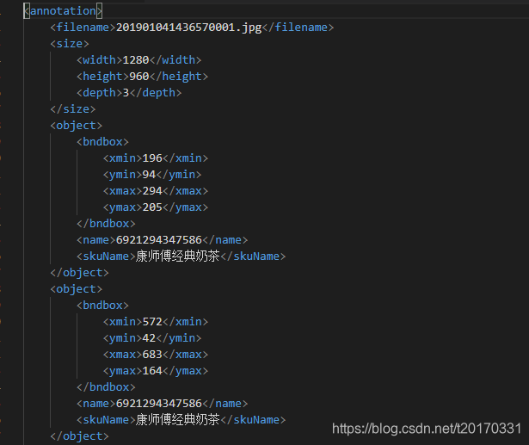Click the ymin value 94
529x445 pixels.
[149, 175]
